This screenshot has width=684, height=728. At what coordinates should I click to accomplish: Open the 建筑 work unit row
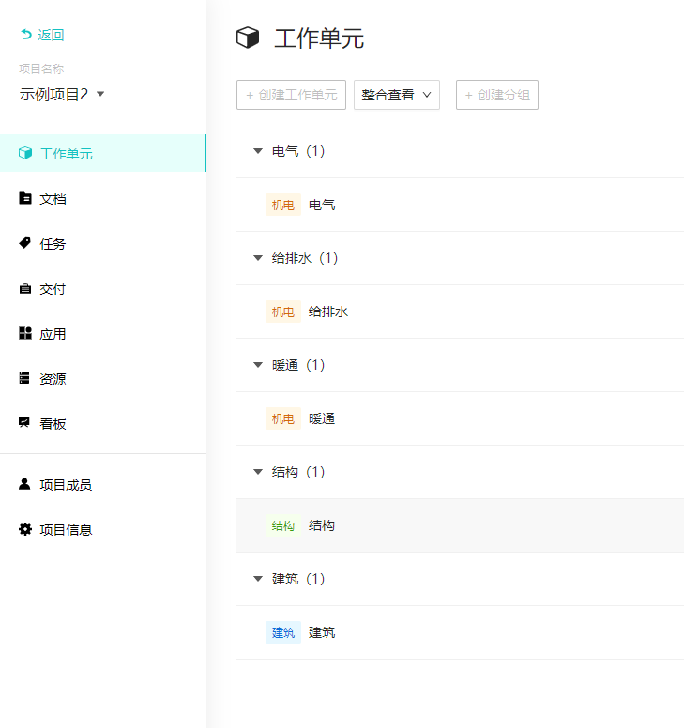point(460,632)
